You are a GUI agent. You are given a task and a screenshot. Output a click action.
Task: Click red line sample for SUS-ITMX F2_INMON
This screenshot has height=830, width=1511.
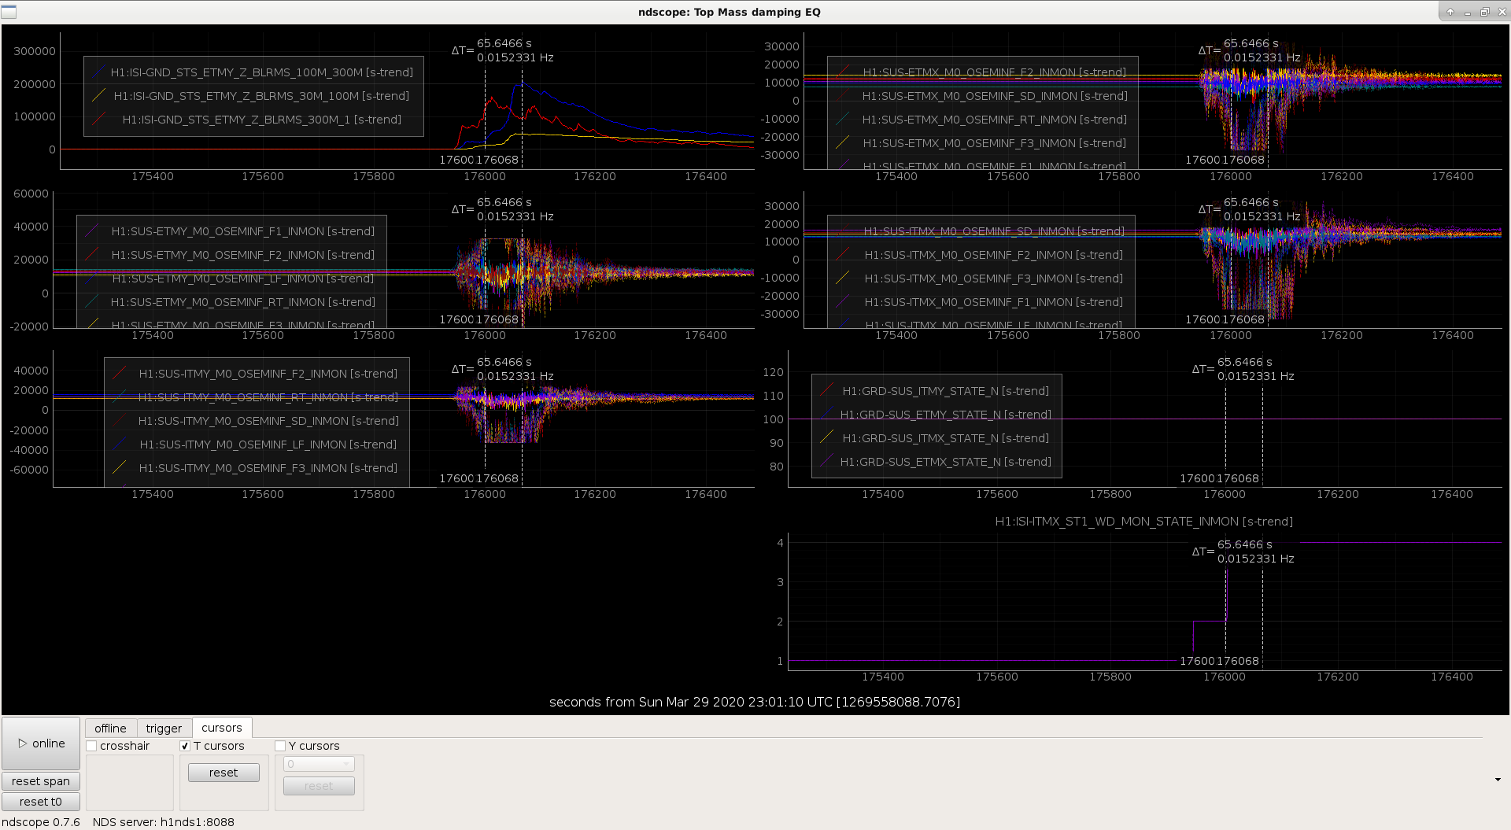843,255
